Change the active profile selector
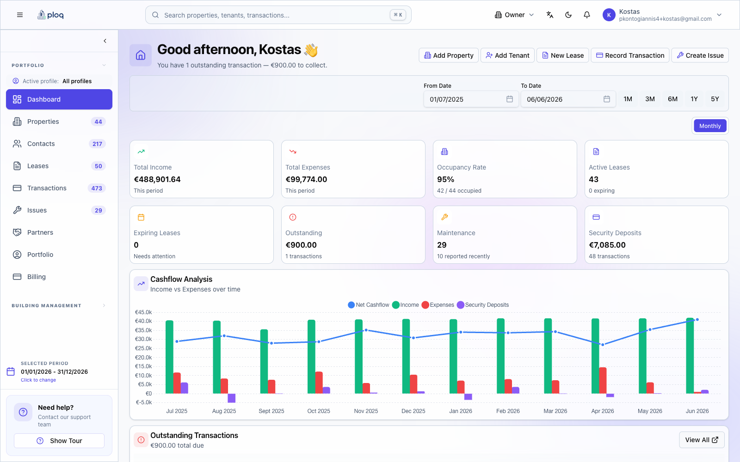This screenshot has height=462, width=740. 59,81
